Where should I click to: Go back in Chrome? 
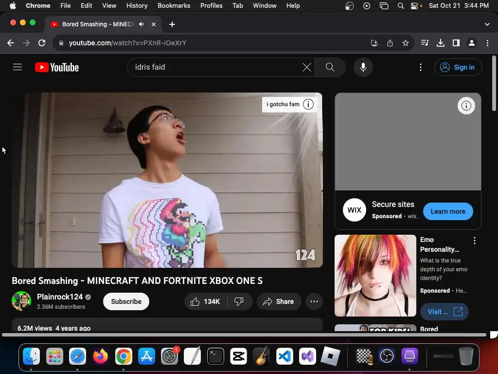pyautogui.click(x=11, y=43)
